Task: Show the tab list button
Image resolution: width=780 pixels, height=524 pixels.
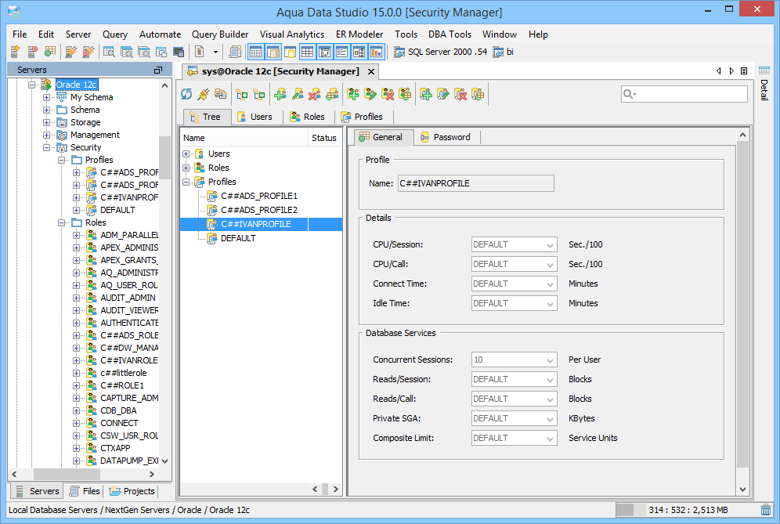Action: pos(744,71)
